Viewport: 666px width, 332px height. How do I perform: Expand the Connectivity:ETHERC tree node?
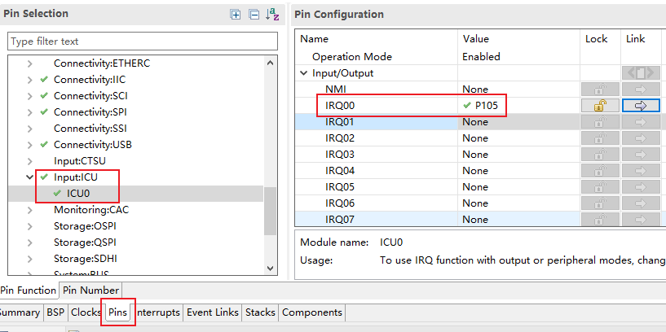coord(30,63)
